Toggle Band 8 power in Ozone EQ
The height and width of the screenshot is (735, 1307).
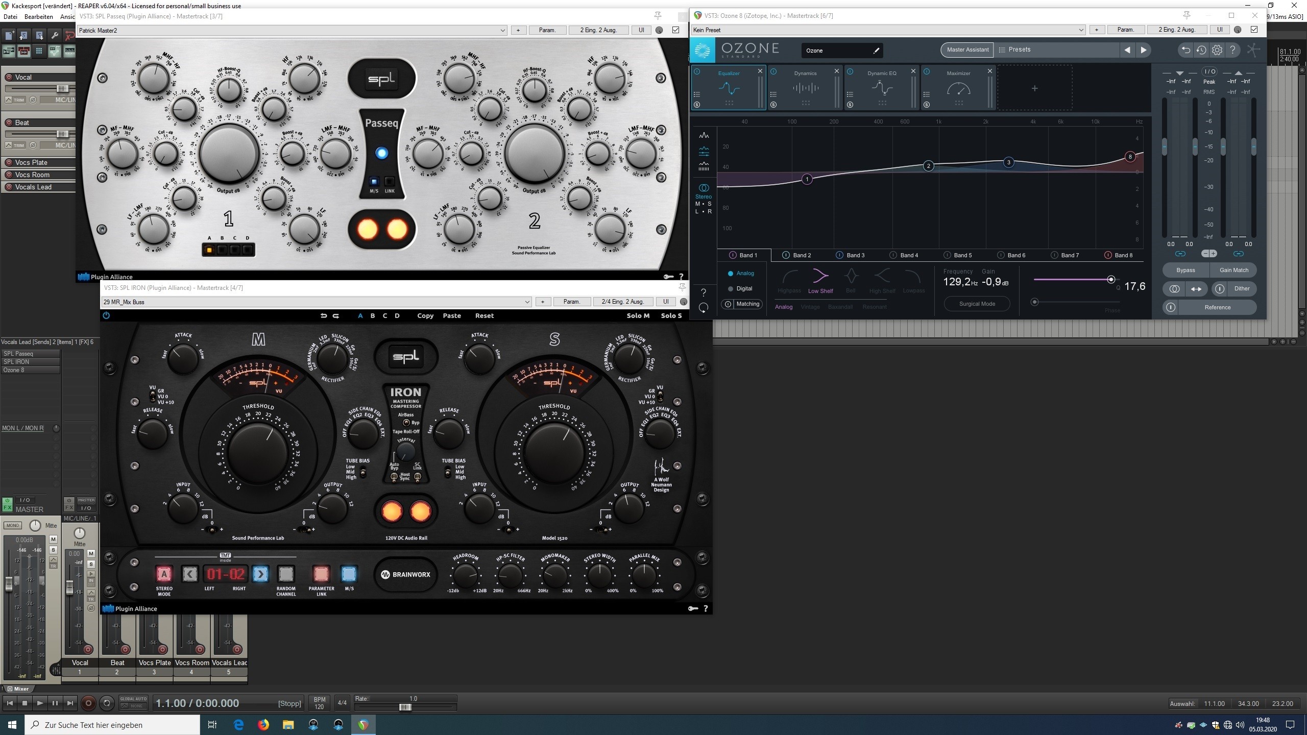click(1108, 255)
